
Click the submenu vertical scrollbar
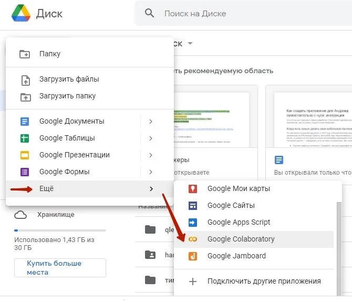[x=339, y=248]
